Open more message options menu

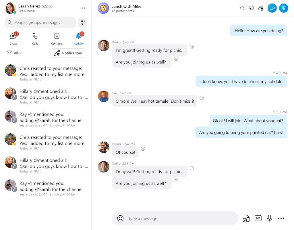[281, 218]
